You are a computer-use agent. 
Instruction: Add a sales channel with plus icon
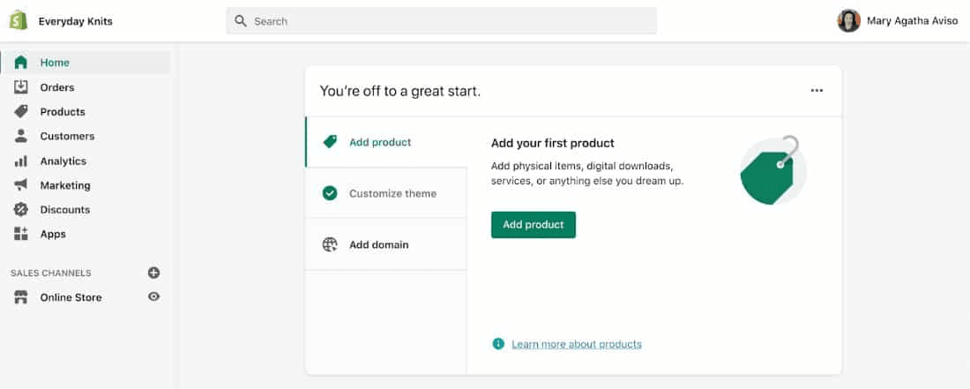[x=154, y=273]
